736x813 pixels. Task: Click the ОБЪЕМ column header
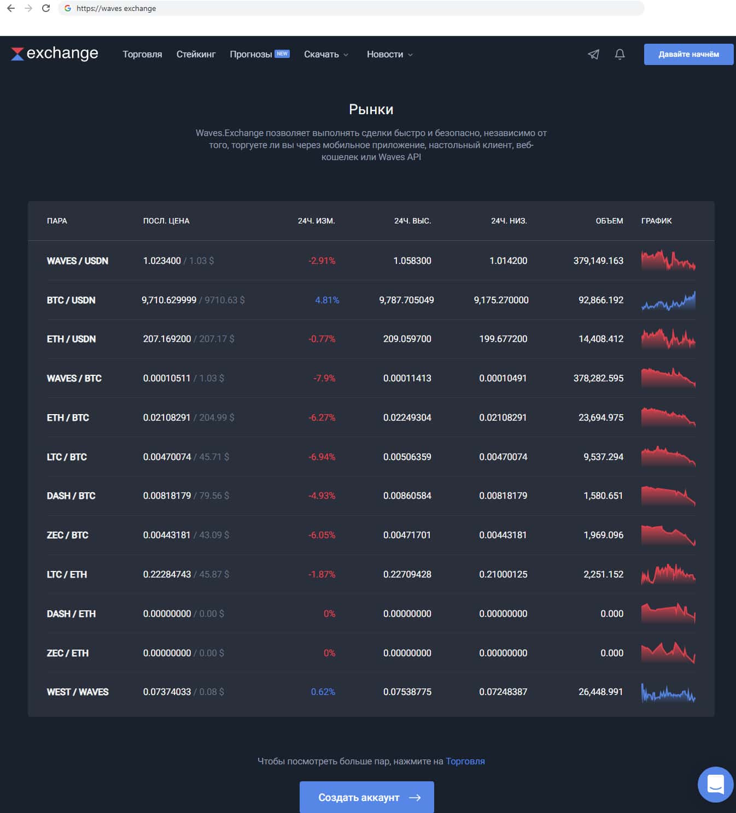(x=610, y=221)
